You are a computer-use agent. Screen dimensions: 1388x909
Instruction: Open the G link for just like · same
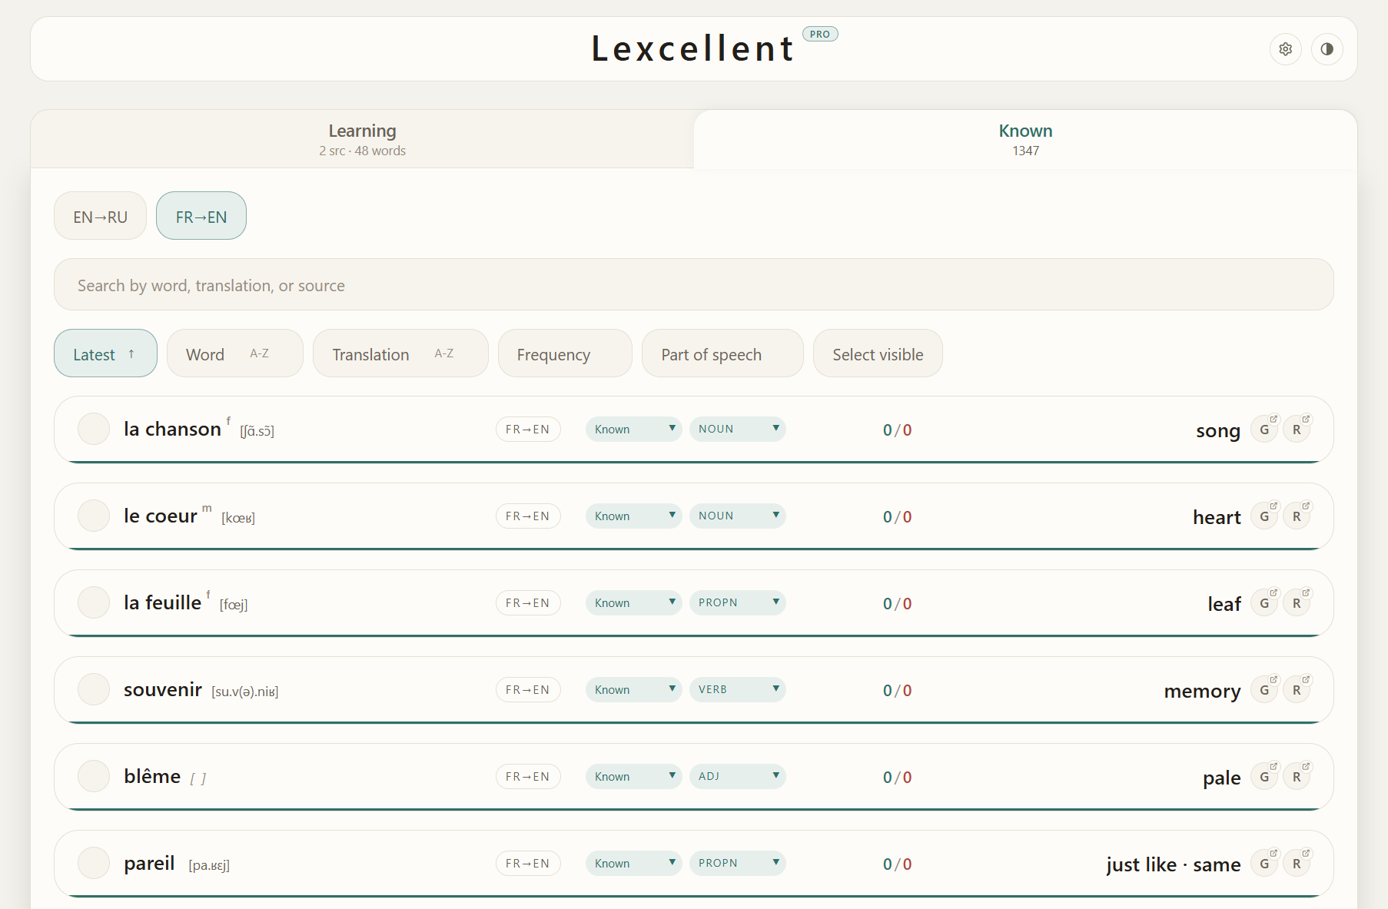[x=1264, y=864]
